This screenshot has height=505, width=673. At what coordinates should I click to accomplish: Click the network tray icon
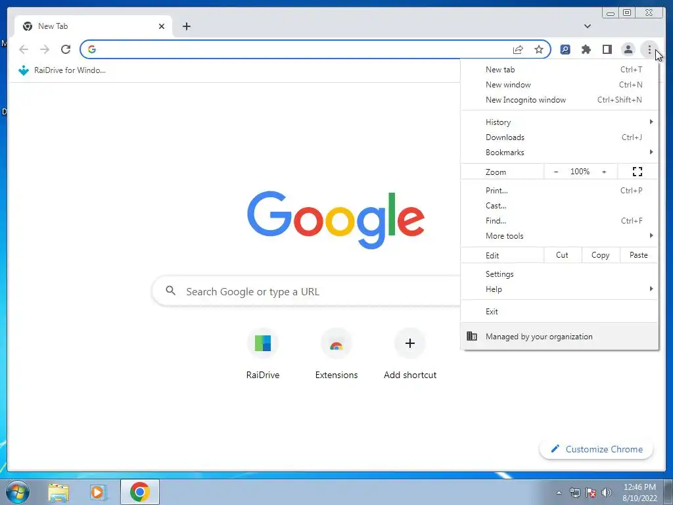click(574, 493)
